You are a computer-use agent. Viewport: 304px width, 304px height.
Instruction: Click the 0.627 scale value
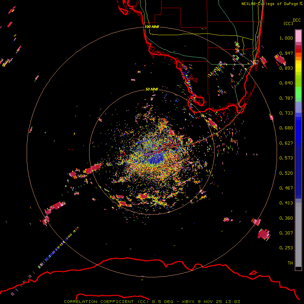coord(286,143)
